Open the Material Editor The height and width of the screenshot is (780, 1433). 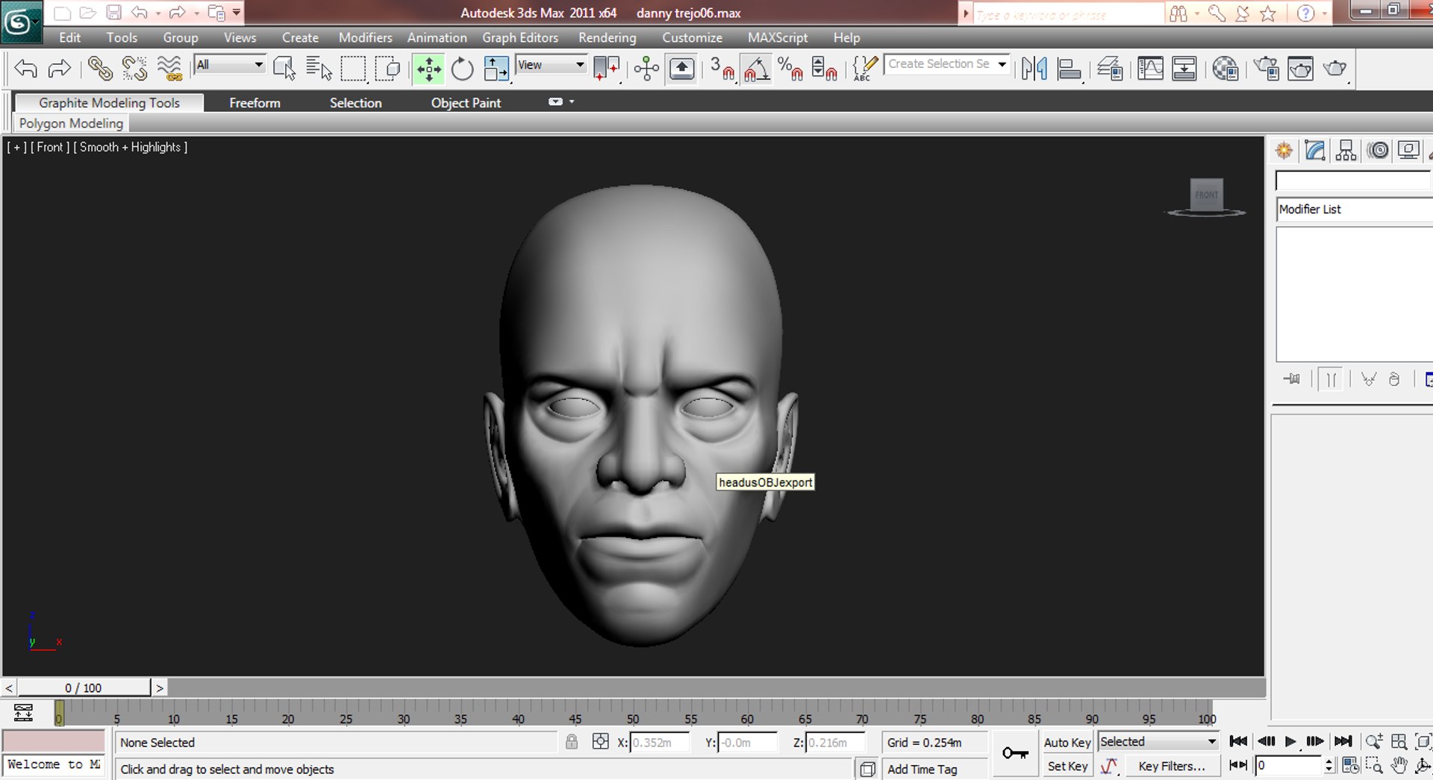pos(1226,69)
